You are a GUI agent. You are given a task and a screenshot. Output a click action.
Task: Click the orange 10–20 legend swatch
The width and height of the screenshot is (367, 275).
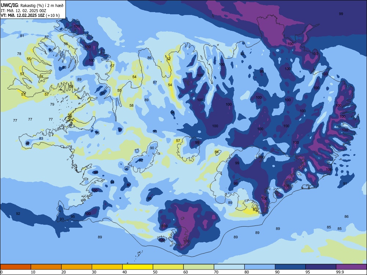pos(46,267)
